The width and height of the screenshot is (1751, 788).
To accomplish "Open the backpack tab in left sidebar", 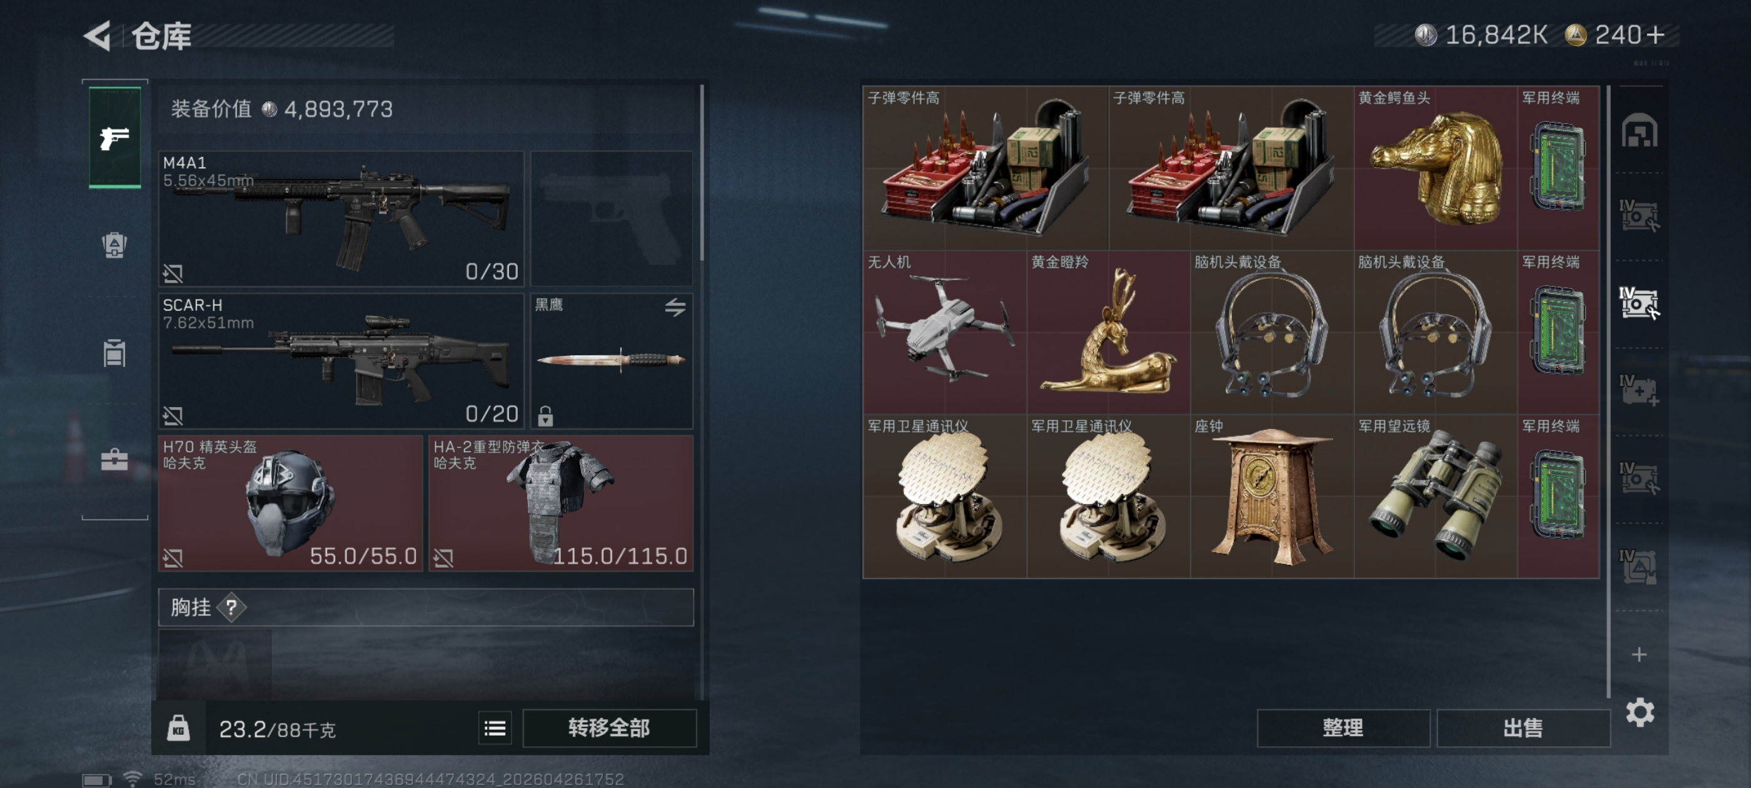I will [x=114, y=245].
